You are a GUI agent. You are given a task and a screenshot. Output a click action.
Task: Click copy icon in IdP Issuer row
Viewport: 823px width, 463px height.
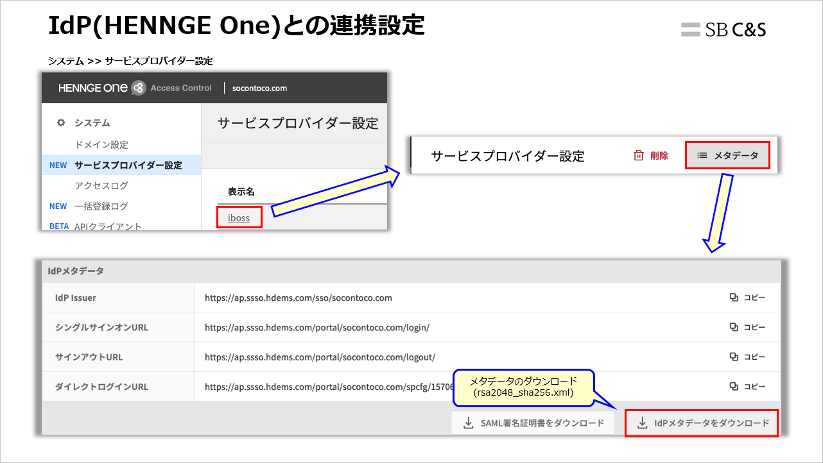click(734, 298)
